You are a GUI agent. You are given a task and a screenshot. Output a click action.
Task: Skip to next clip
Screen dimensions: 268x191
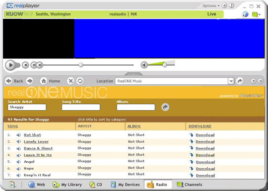click(x=40, y=65)
